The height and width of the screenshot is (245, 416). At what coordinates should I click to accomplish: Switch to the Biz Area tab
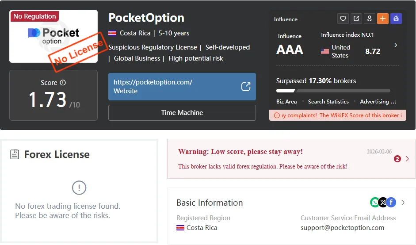(x=286, y=102)
